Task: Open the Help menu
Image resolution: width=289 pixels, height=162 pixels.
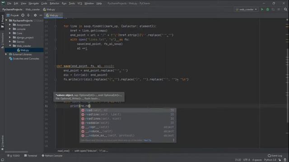Action: click(x=99, y=3)
